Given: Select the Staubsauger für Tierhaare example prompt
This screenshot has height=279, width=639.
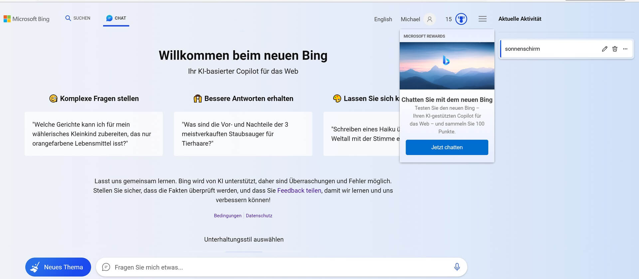Looking at the screenshot, I should tap(243, 134).
